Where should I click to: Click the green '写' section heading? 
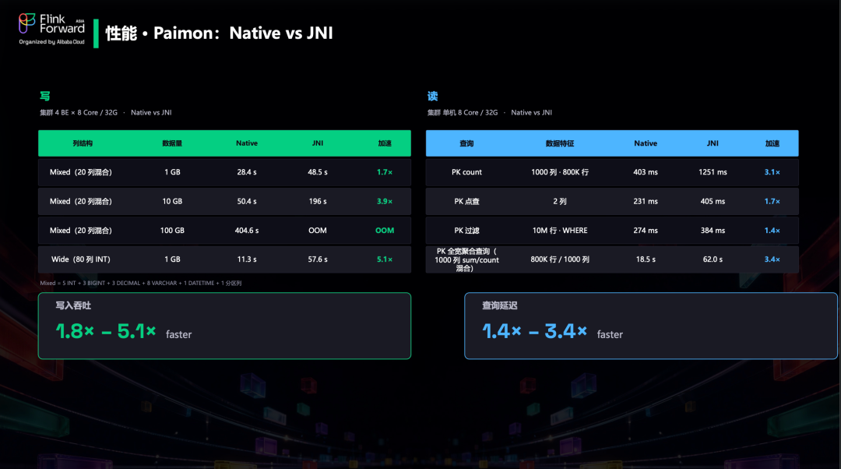[x=45, y=96]
